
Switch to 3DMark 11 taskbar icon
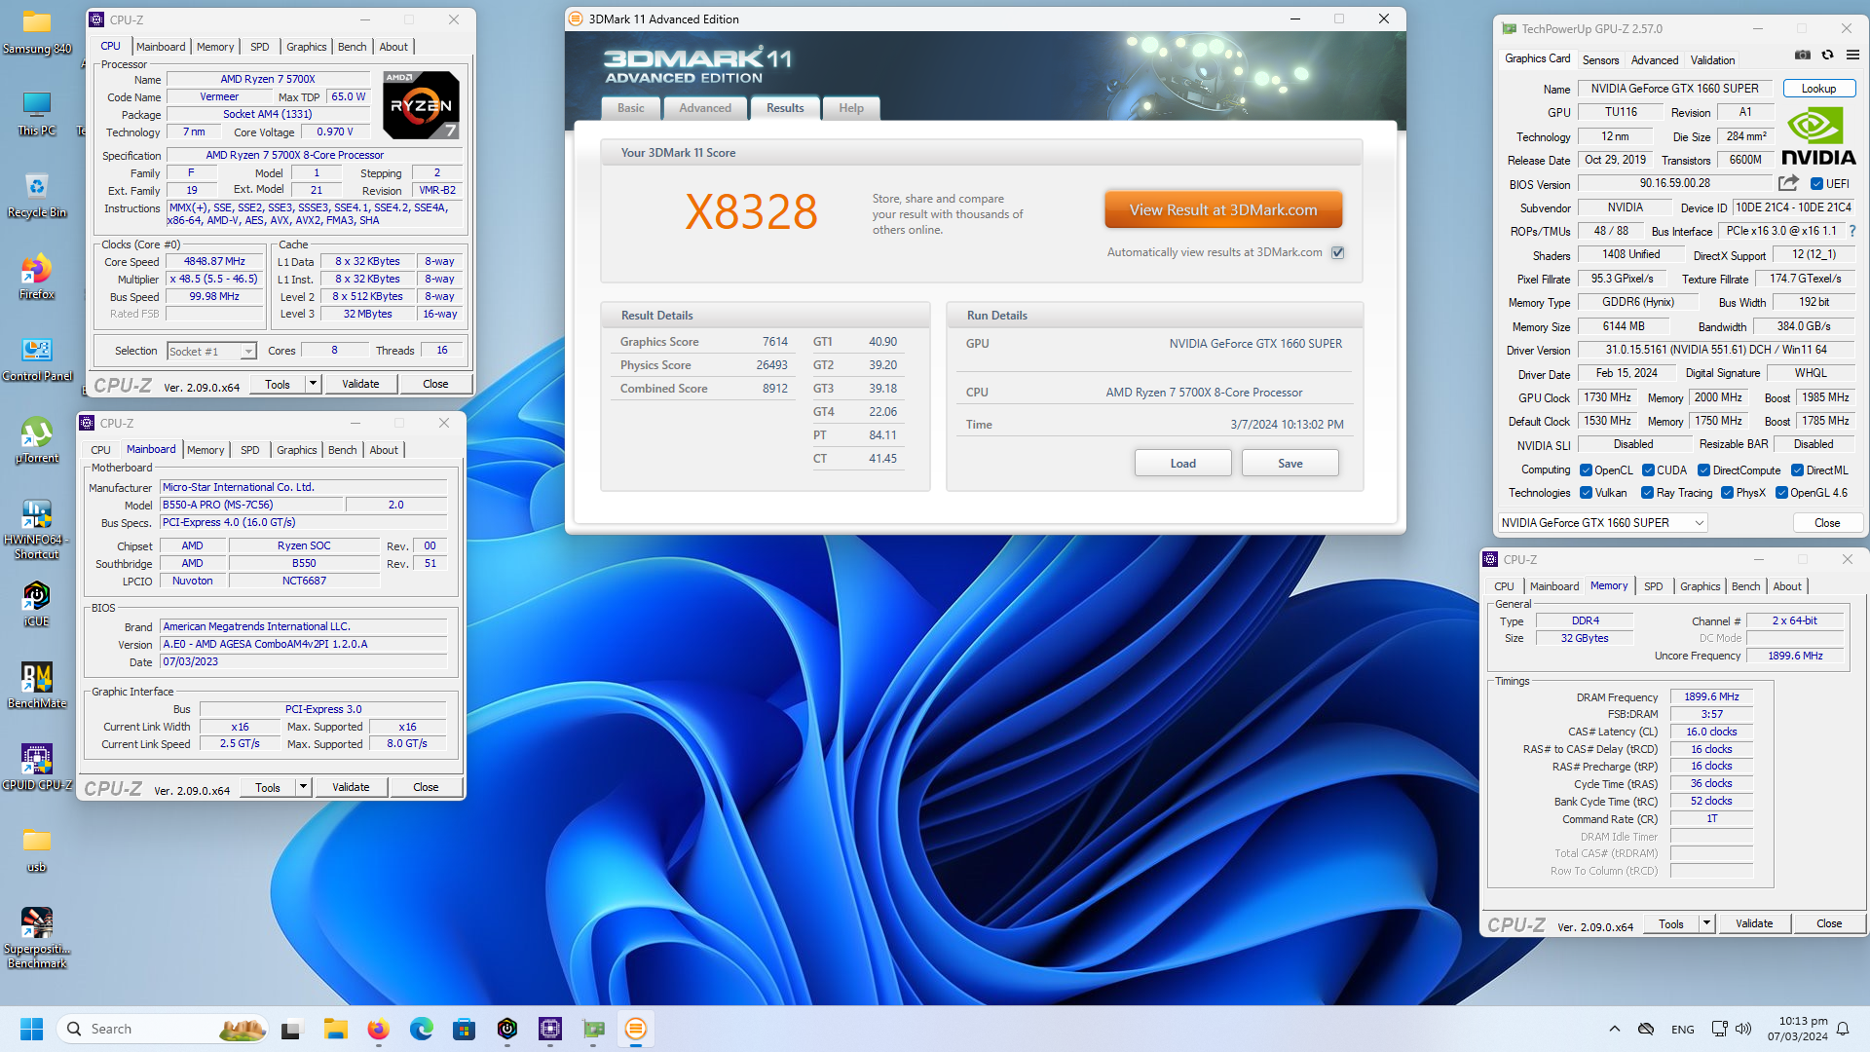click(x=636, y=1029)
